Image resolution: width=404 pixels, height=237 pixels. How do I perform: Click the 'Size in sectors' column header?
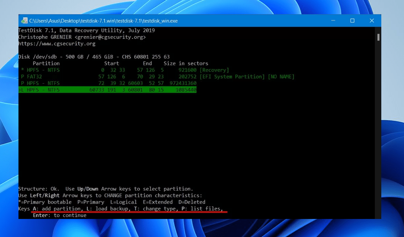(186, 63)
